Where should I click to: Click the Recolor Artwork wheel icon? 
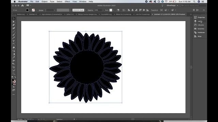click(118, 10)
